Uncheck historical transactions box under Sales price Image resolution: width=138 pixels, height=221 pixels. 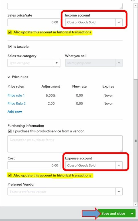click(x=10, y=32)
